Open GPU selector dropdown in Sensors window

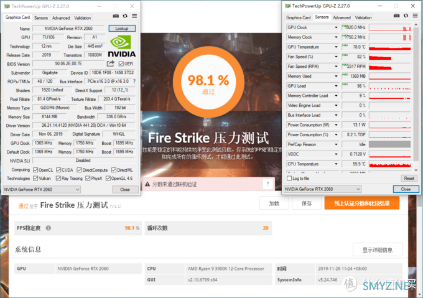pos(322,189)
